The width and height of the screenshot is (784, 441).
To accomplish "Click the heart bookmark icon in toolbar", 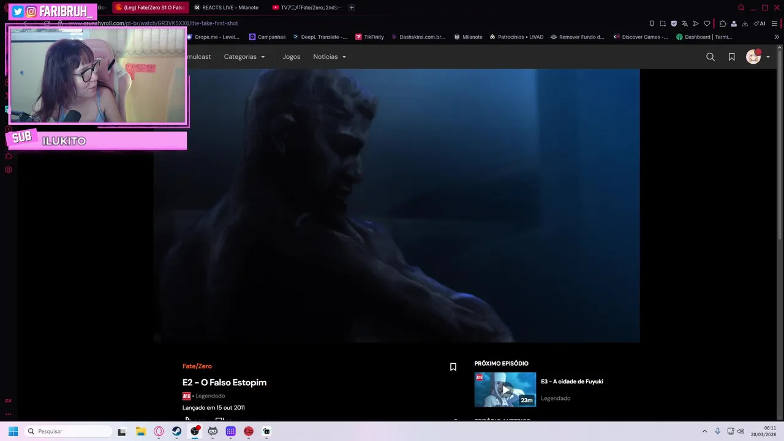I will click(x=707, y=23).
